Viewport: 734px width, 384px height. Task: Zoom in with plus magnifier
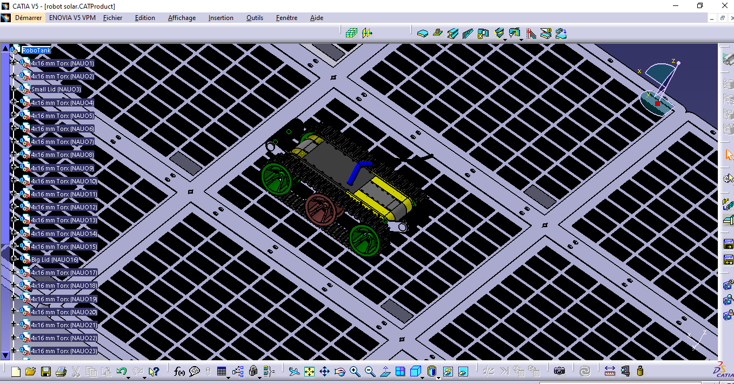(x=355, y=372)
